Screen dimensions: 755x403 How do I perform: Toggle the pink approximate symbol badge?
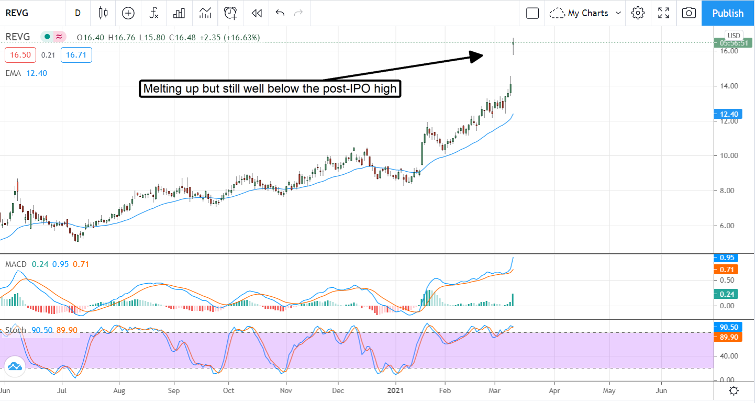59,37
